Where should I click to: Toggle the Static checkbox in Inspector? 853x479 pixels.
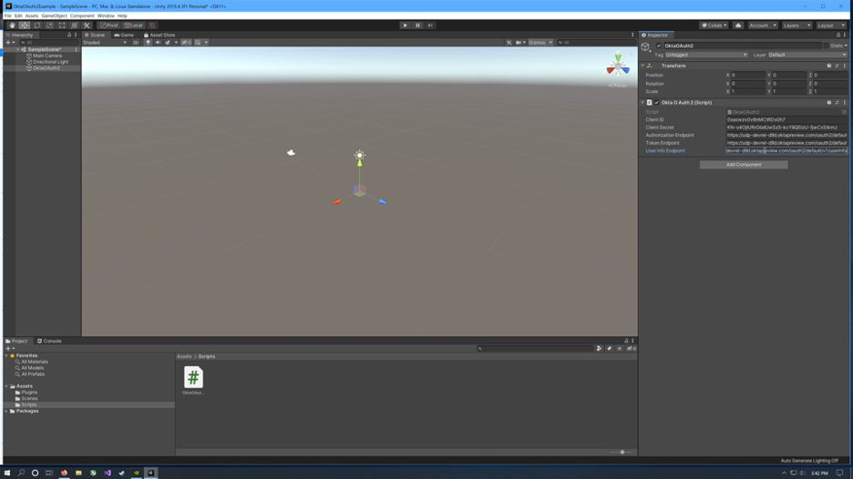point(826,46)
